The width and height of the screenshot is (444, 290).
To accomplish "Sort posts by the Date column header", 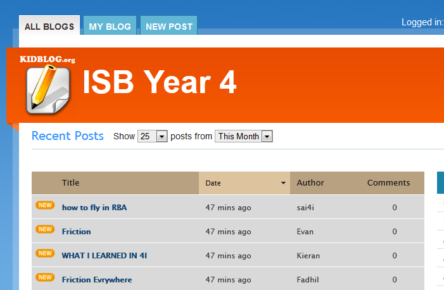I will click(213, 183).
